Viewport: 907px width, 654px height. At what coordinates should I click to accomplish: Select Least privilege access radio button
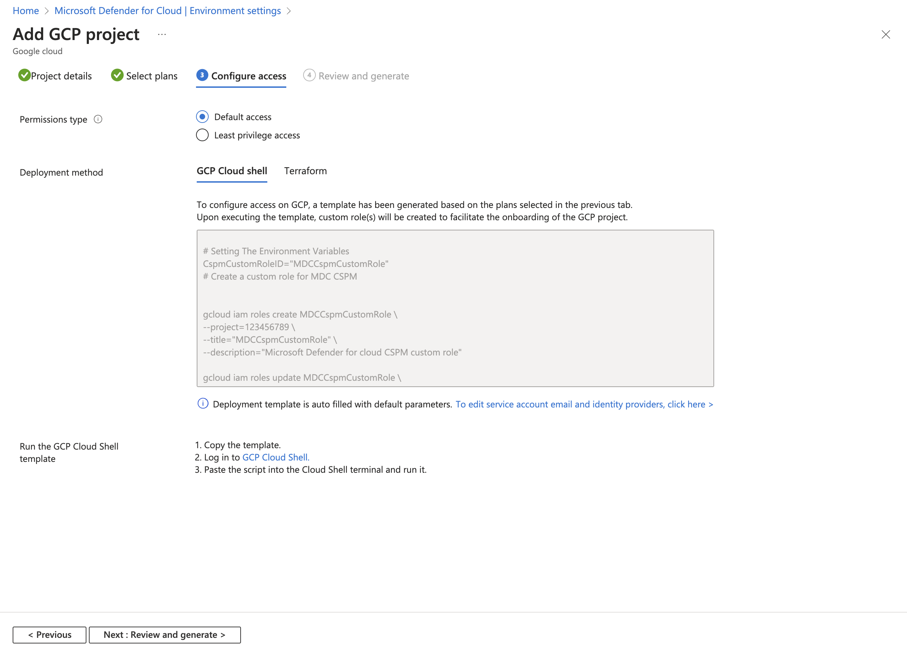pyautogui.click(x=202, y=135)
